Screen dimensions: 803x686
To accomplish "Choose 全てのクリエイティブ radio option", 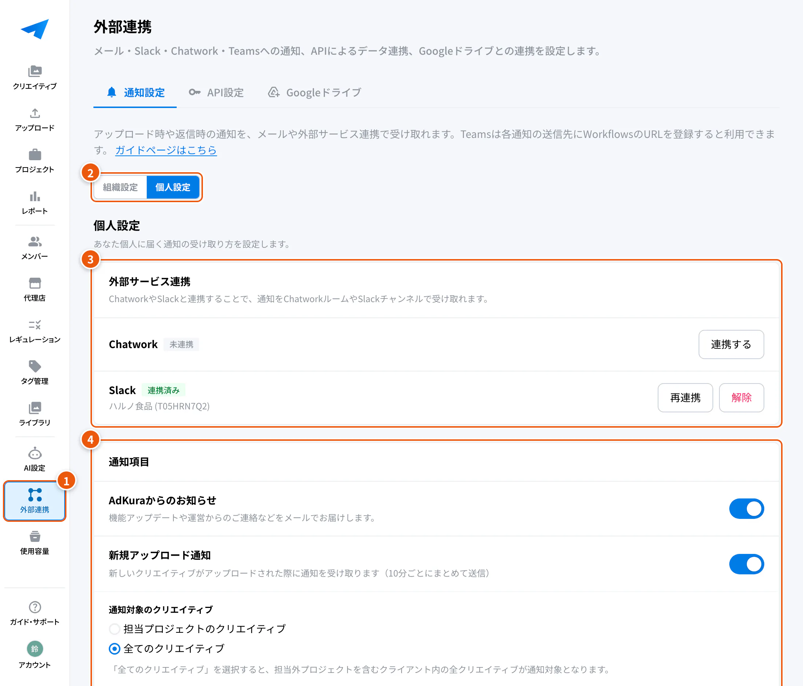I will (x=114, y=648).
